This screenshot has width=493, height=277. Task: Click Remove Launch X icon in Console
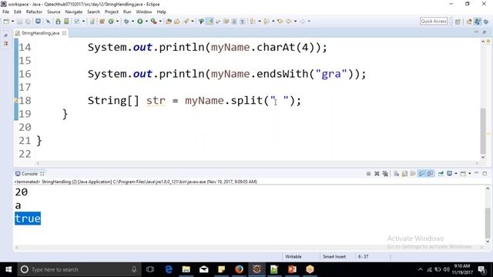(x=377, y=174)
